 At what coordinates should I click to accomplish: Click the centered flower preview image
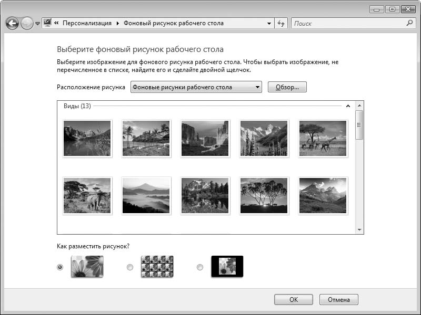227,266
